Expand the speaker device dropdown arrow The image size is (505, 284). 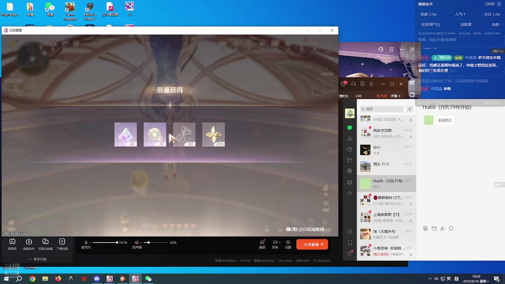tap(141, 243)
